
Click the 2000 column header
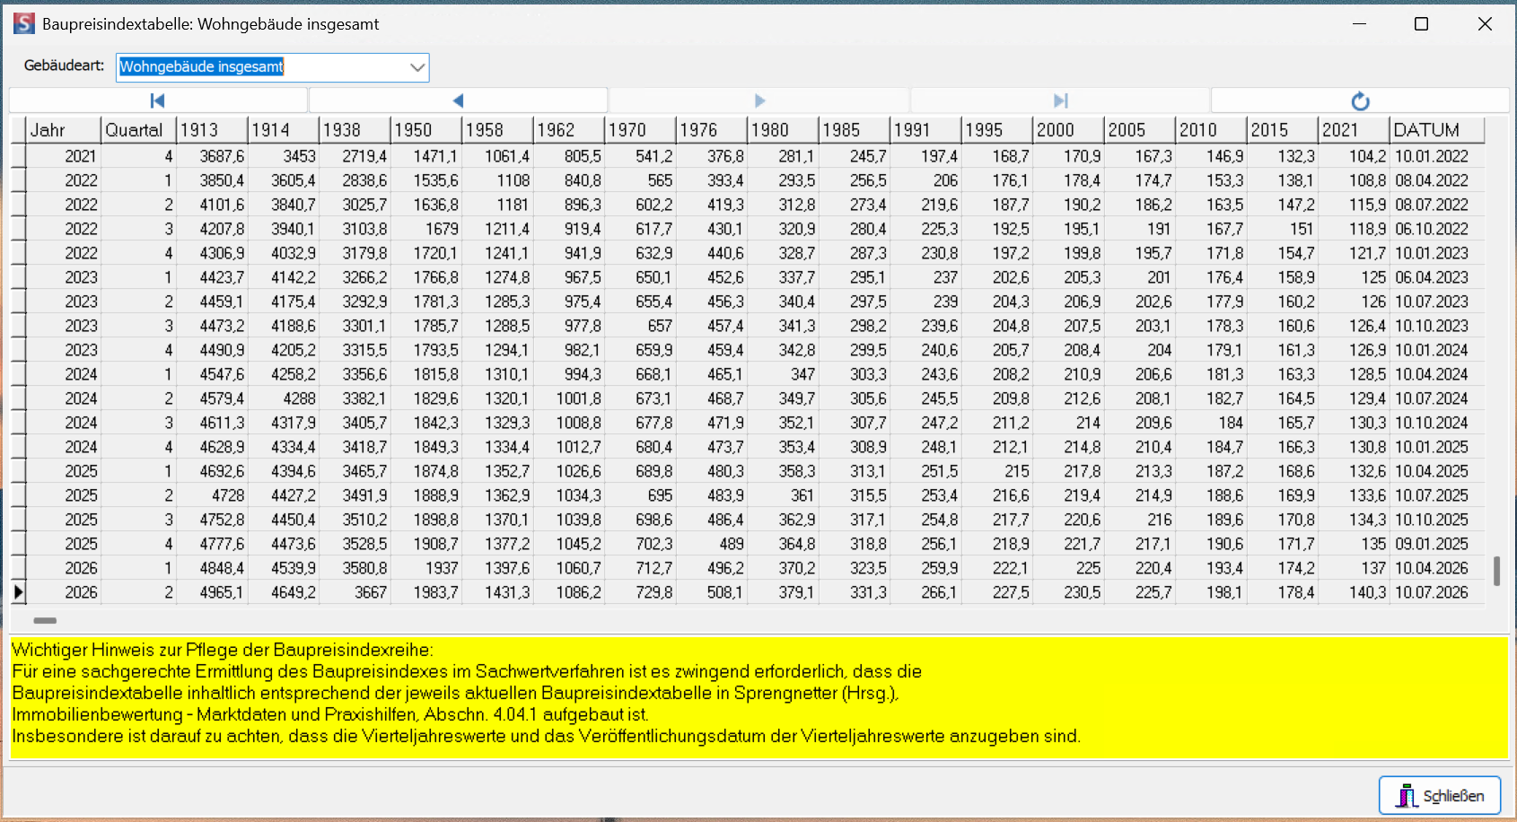click(x=1068, y=130)
